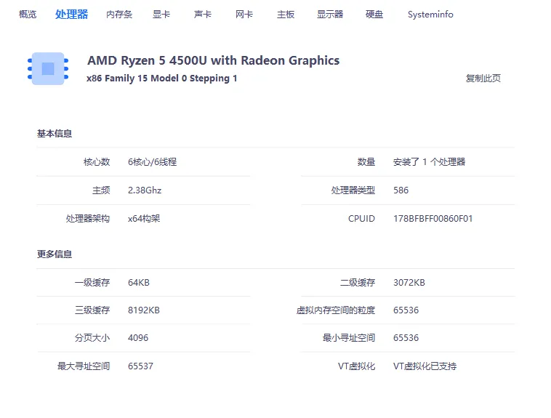This screenshot has height=418, width=551.
Task: Open the 显卡 graphics card tab
Action: pos(161,15)
